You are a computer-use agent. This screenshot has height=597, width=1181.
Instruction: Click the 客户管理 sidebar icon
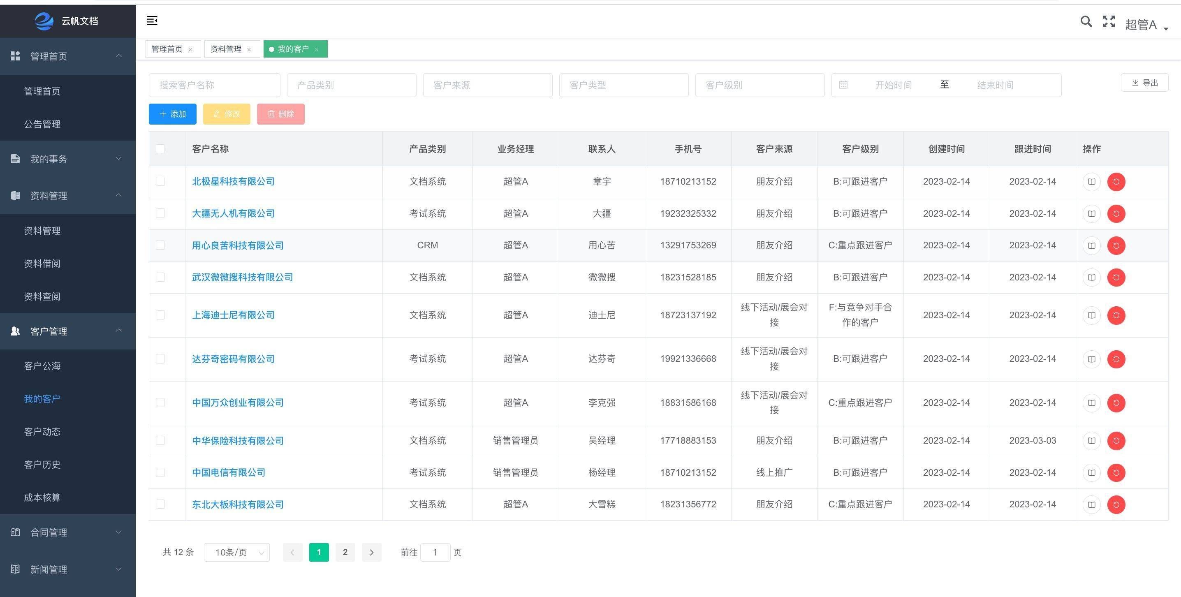15,331
